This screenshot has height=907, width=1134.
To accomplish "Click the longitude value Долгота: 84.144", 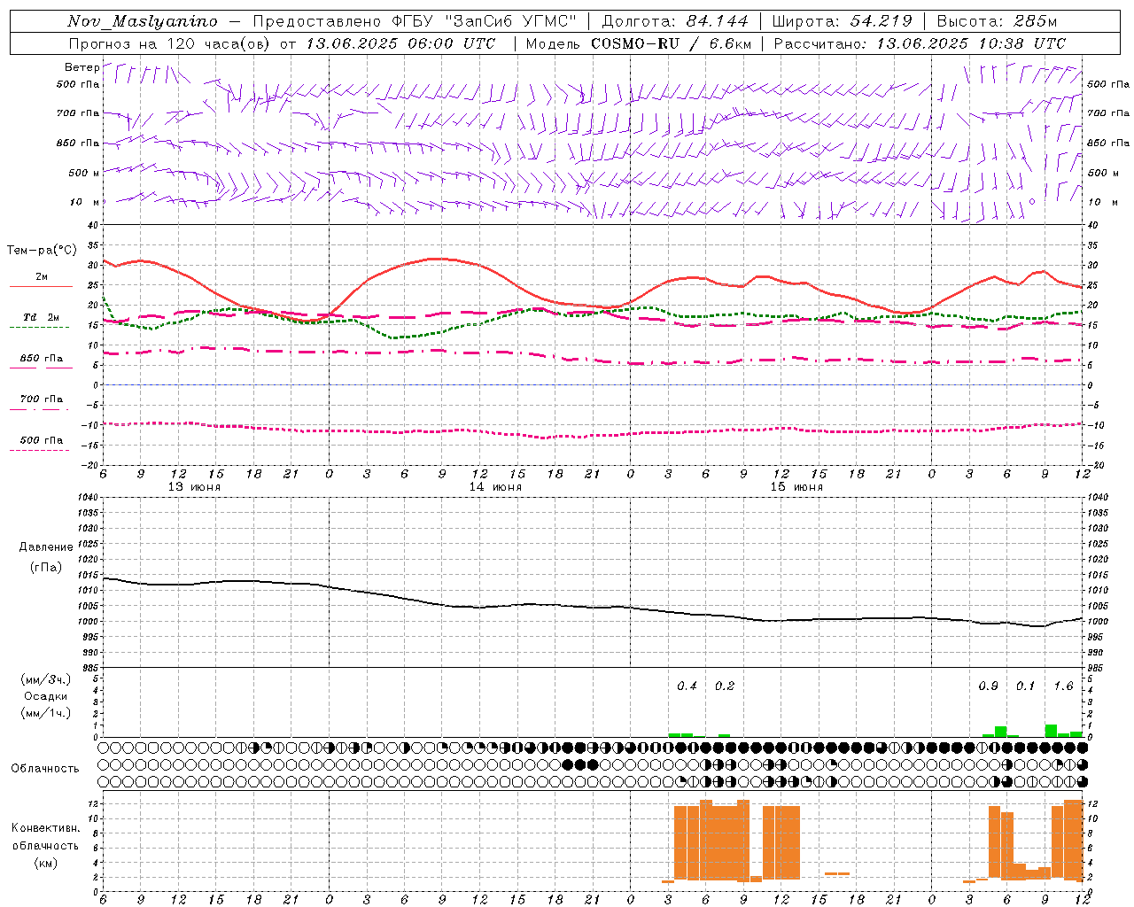I will [675, 21].
